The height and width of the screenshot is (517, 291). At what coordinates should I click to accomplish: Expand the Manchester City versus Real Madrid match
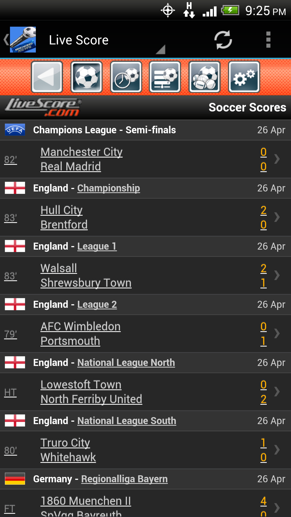pos(277,159)
